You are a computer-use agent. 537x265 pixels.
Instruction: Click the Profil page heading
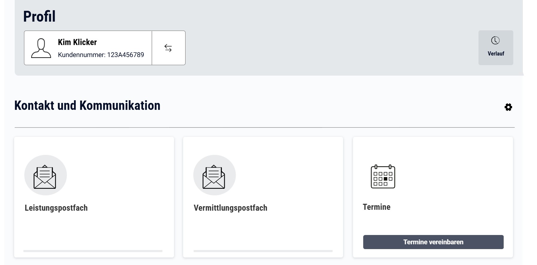(39, 17)
